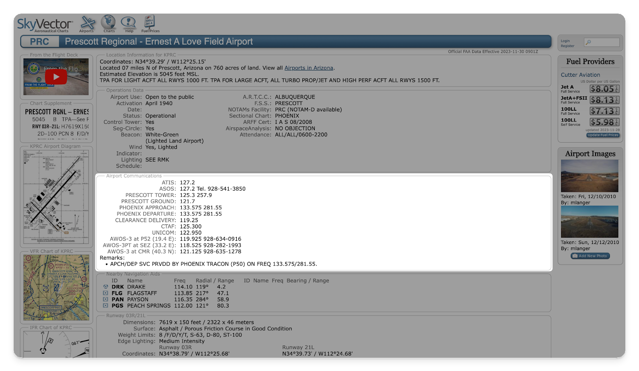Click the PRESCOTT GROUND frequency 121.7

click(187, 201)
